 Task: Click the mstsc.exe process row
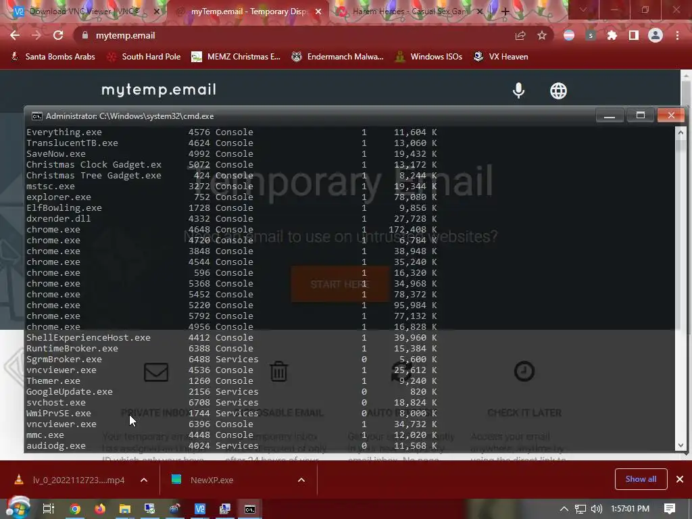click(232, 187)
